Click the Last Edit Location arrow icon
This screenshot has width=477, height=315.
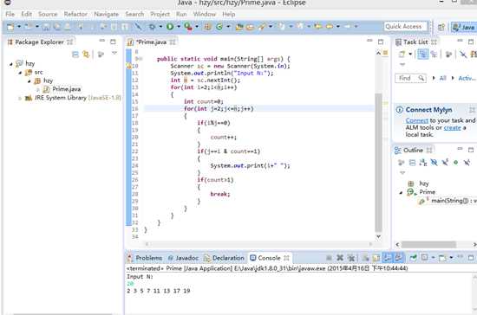(318, 27)
